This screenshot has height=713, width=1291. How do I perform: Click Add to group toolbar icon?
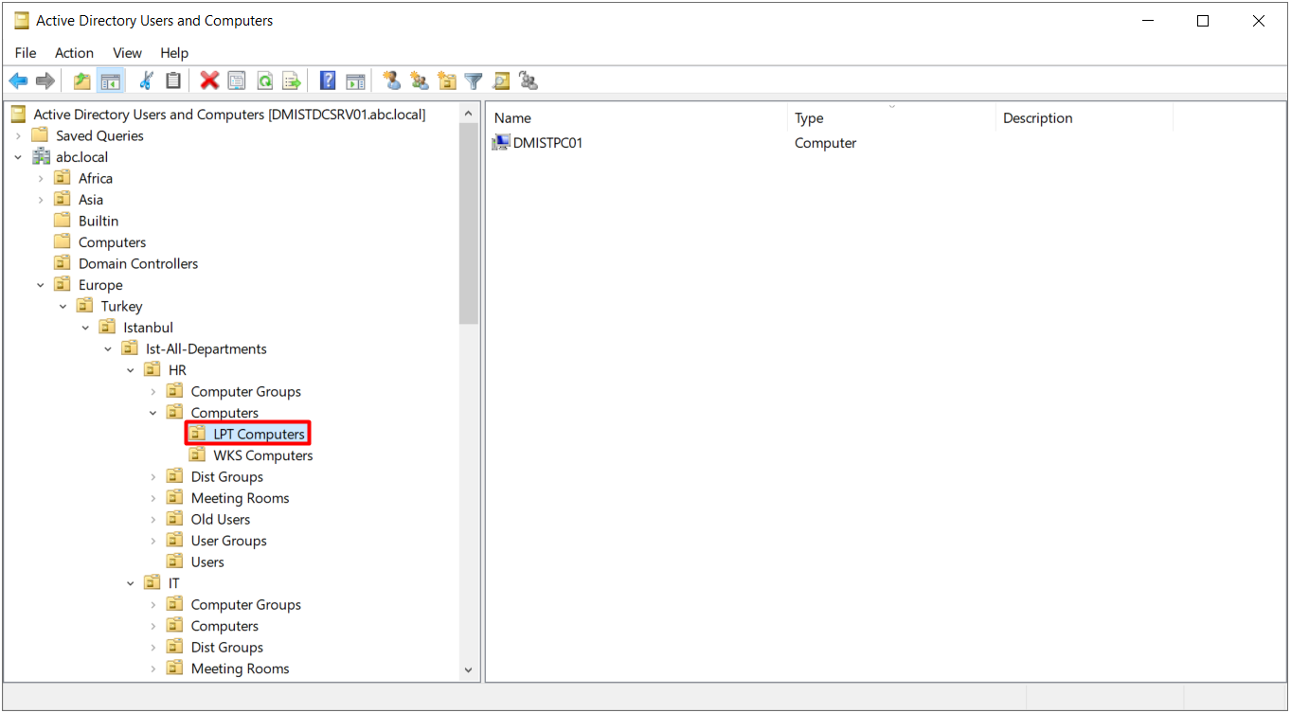[529, 81]
